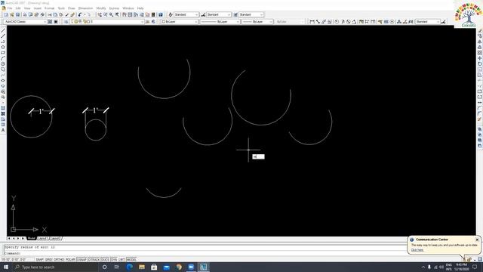This screenshot has height=272, width=483.
Task: Click the Aligned Dimension icon
Action: [x=318, y=22]
